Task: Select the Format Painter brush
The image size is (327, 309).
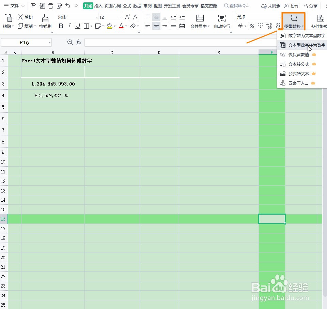Action: (45, 21)
